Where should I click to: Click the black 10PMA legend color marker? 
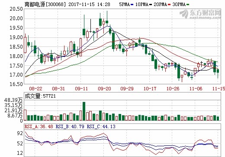click(x=151, y=5)
